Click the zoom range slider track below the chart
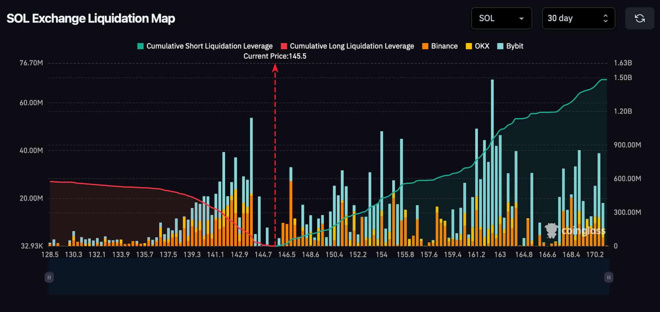Screen dimensions: 660x312 pyautogui.click(x=329, y=277)
